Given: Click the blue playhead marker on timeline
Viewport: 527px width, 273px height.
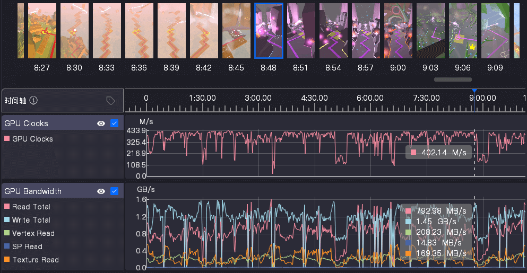Looking at the screenshot, I should point(474,91).
